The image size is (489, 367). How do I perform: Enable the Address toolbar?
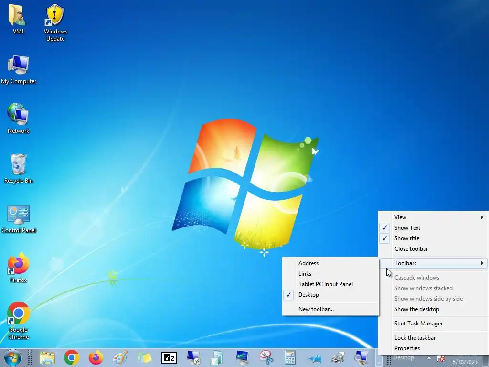pyautogui.click(x=330, y=263)
